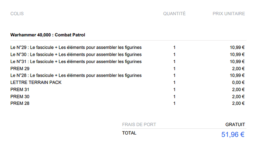The image size is (266, 155).
Task: Click the PRIX UNITAIRE column header
Action: click(229, 14)
